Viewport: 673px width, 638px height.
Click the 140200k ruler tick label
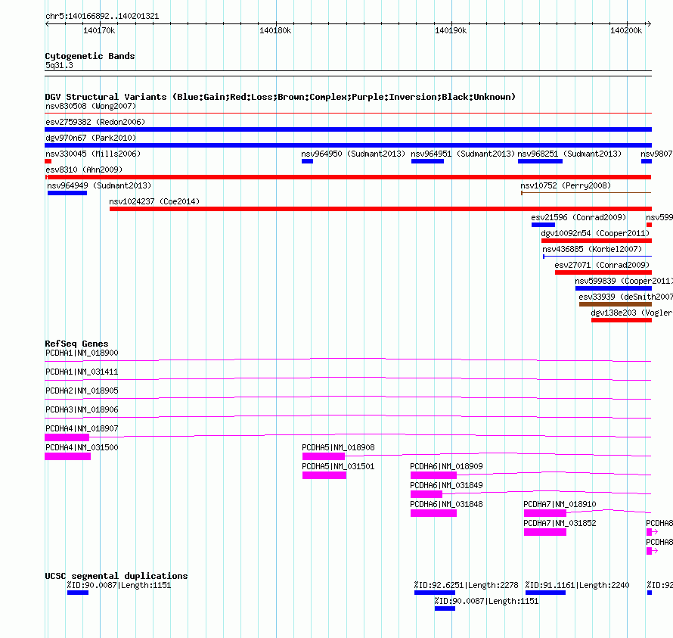[626, 30]
